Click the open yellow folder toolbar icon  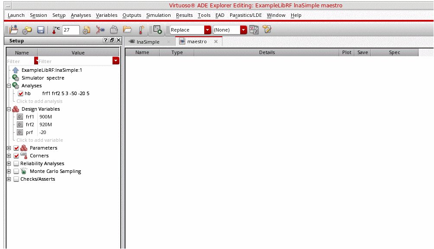[127, 29]
